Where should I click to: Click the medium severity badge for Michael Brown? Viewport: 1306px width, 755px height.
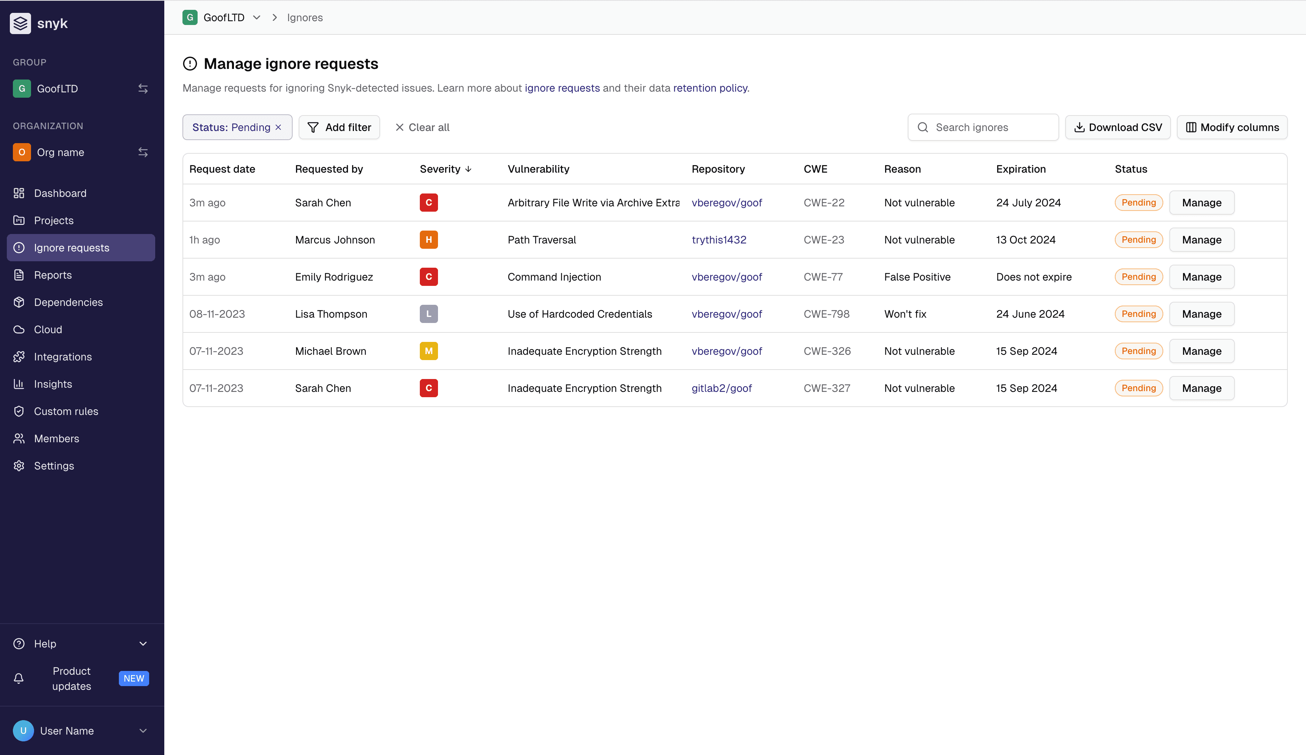(429, 351)
